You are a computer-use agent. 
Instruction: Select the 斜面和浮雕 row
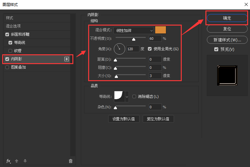pyautogui.click(x=37, y=34)
